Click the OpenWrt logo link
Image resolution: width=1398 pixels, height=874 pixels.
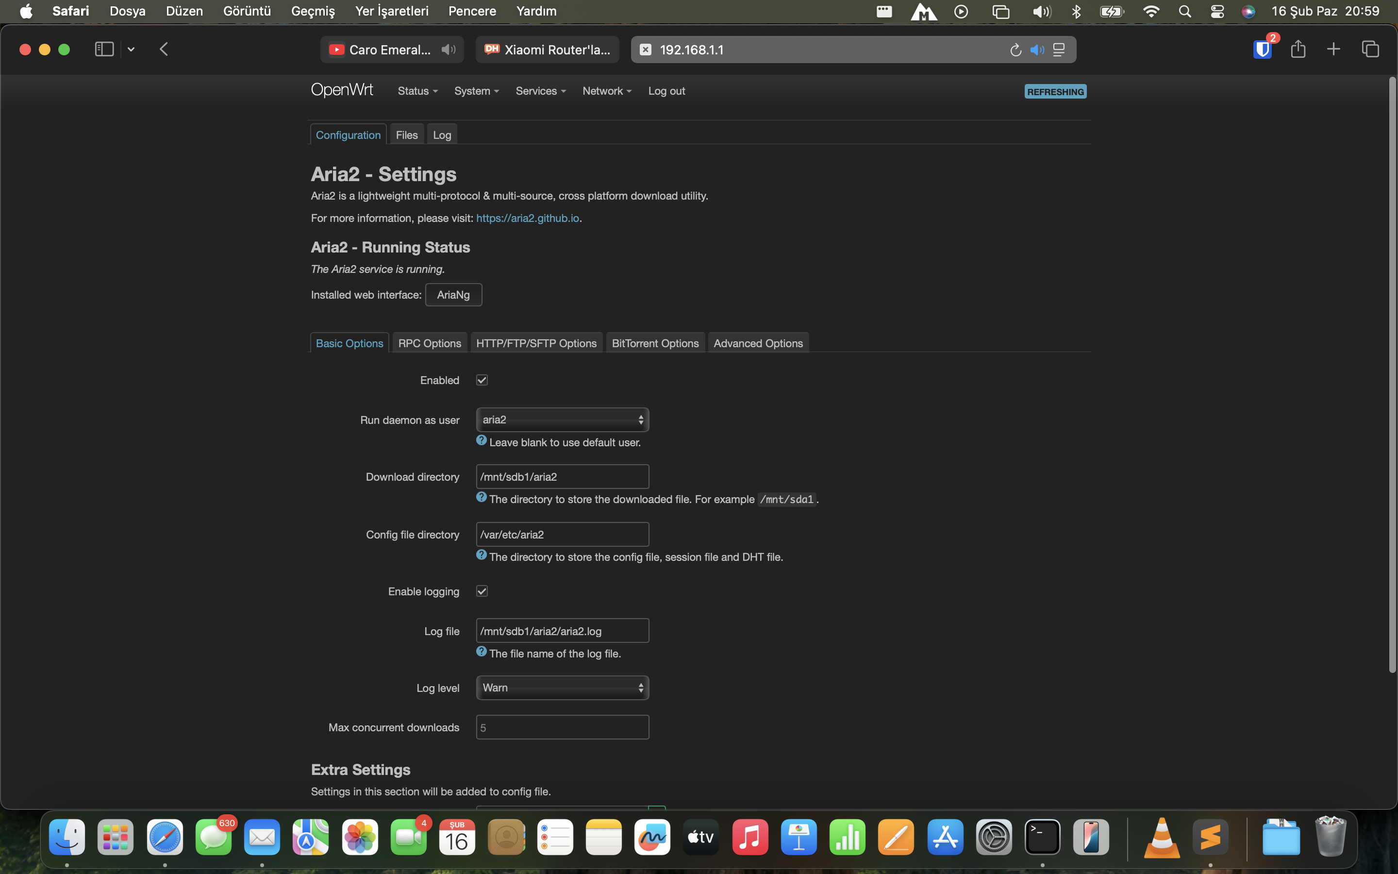pos(342,90)
